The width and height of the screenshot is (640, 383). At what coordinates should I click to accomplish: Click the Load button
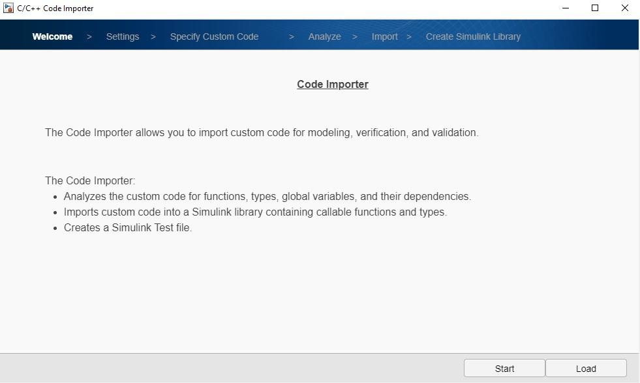point(586,369)
